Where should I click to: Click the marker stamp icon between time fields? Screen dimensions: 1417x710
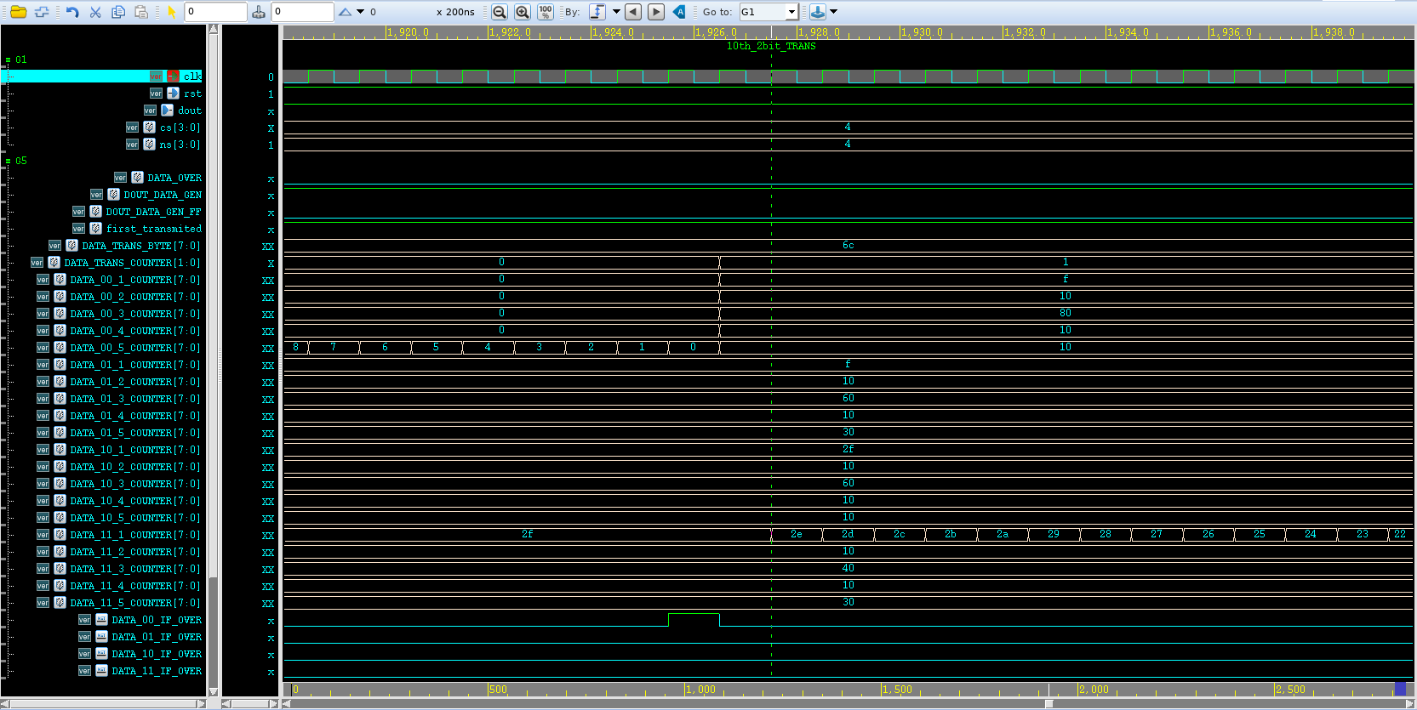click(x=259, y=12)
